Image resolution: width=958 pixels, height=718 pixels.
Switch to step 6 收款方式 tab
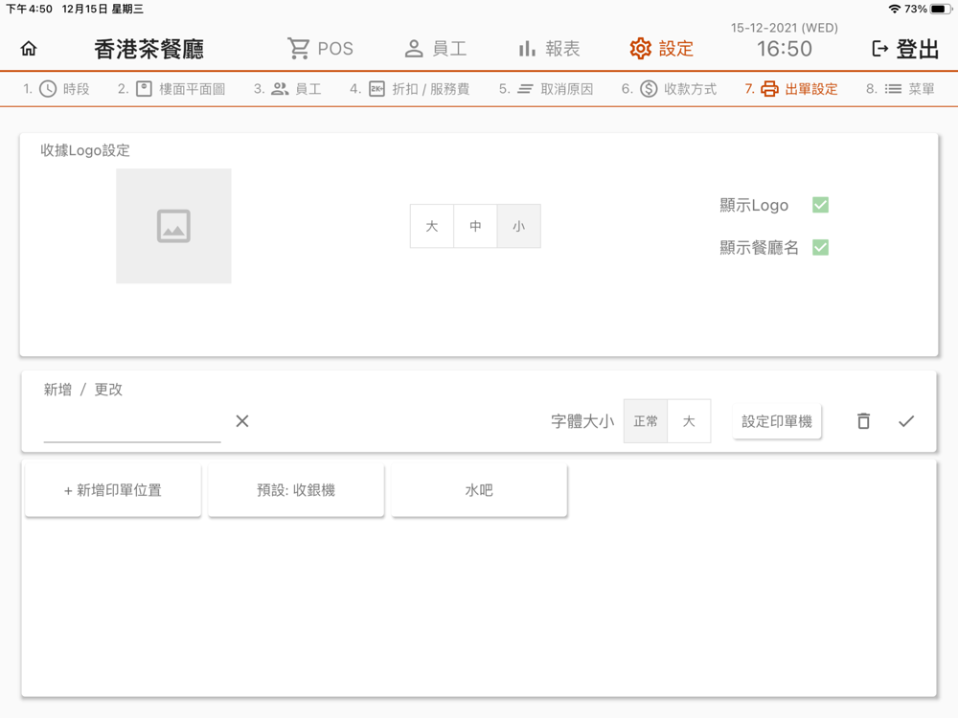[669, 89]
